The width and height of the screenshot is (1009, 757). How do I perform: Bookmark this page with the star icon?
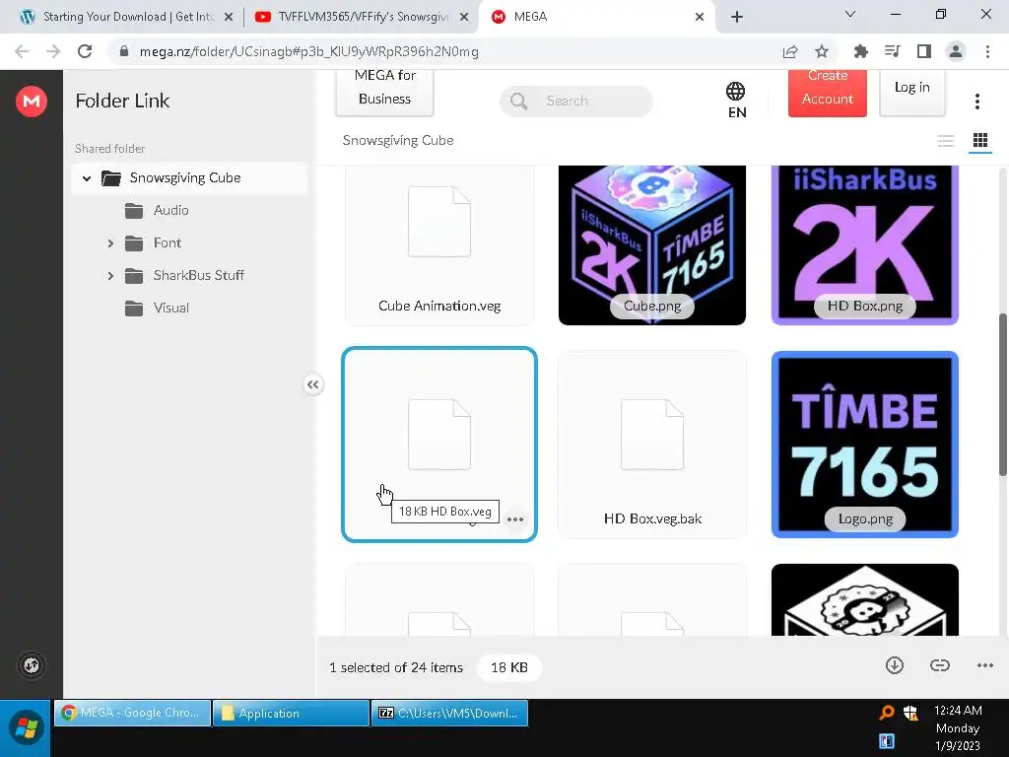point(821,52)
